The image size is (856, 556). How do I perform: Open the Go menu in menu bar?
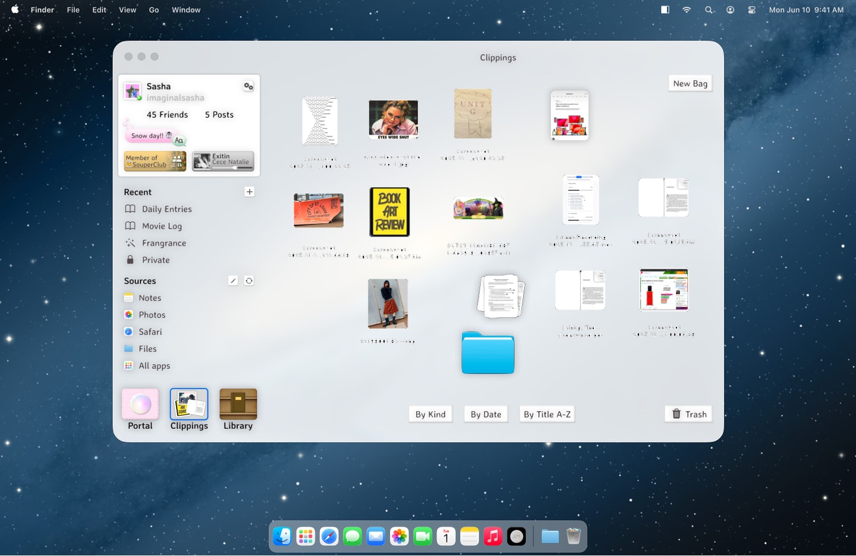click(154, 10)
